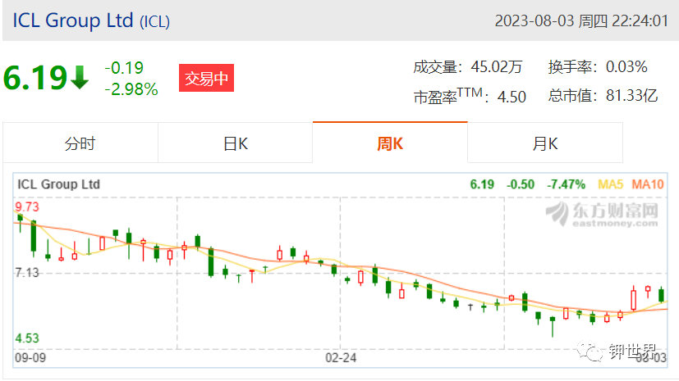
Task: Click the 4.53 low price label
Action: 27,338
